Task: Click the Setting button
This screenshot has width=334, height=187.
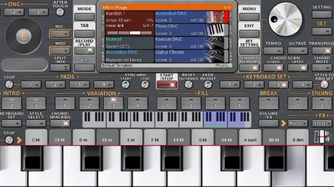Action: click(322, 15)
